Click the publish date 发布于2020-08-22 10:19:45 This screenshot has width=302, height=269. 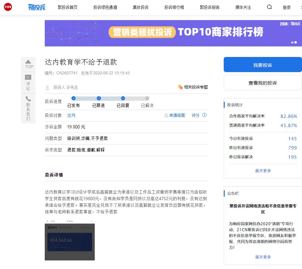click(105, 73)
